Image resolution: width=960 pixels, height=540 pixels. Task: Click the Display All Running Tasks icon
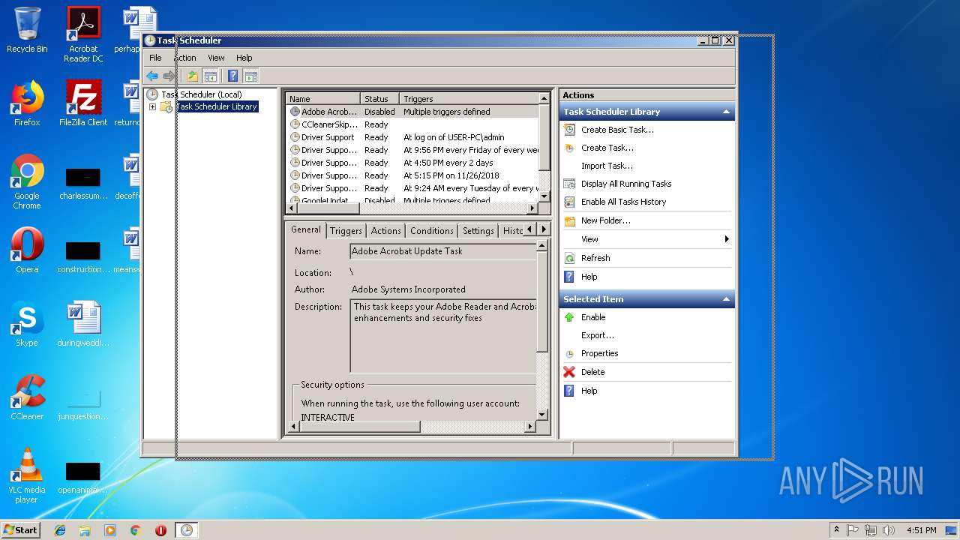pos(569,184)
